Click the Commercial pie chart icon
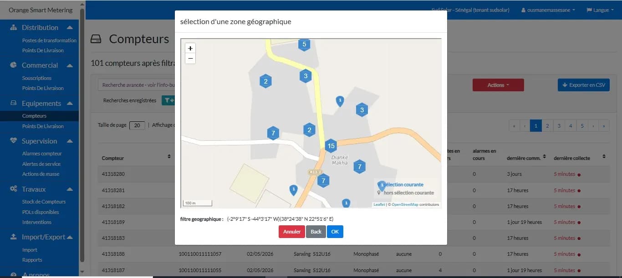The width and height of the screenshot is (622, 278). pyautogui.click(x=13, y=65)
